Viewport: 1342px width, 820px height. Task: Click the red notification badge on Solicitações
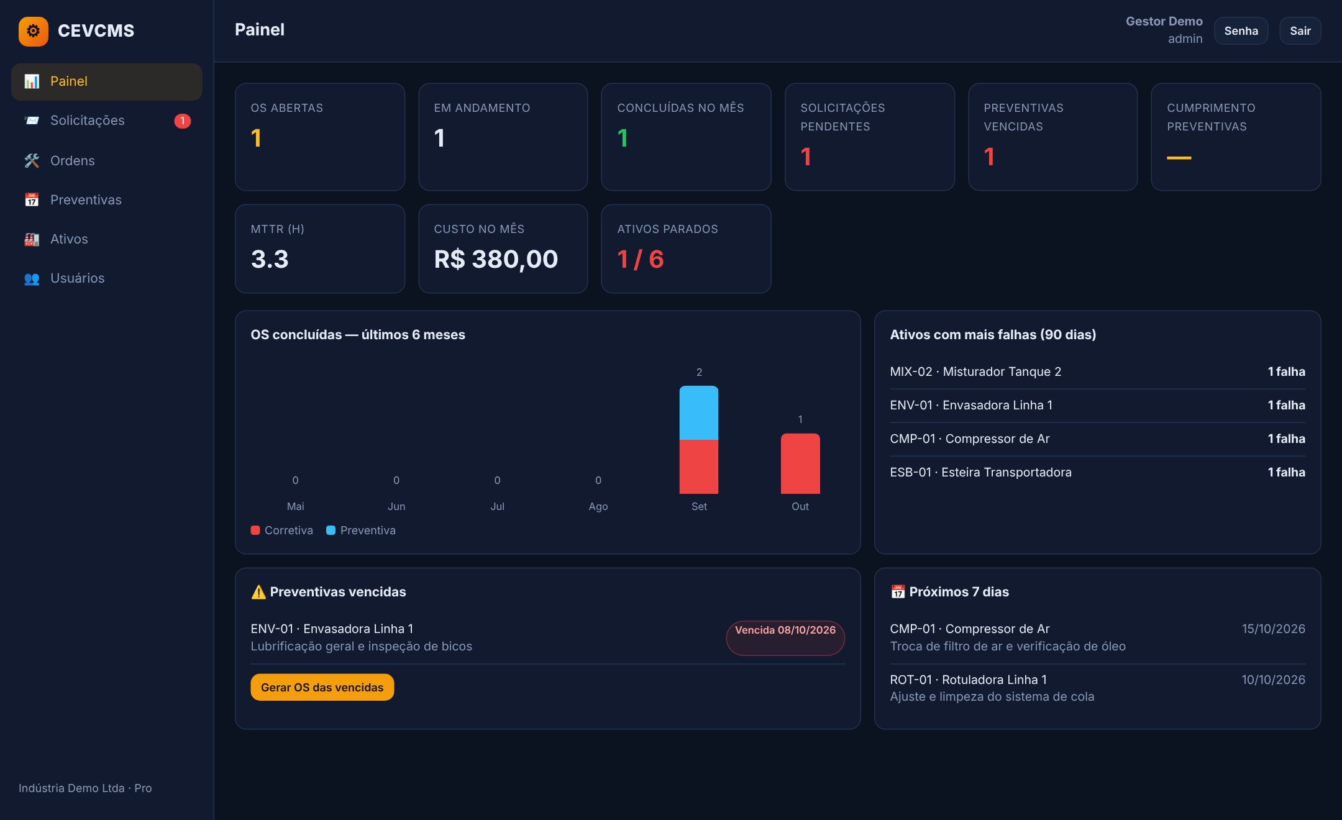point(182,121)
